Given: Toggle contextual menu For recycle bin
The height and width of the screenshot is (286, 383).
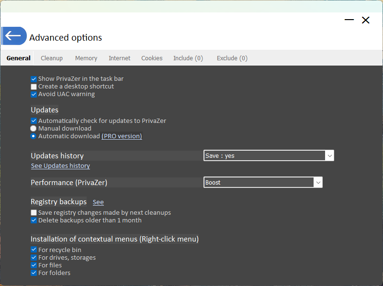Looking at the screenshot, I should (34, 250).
